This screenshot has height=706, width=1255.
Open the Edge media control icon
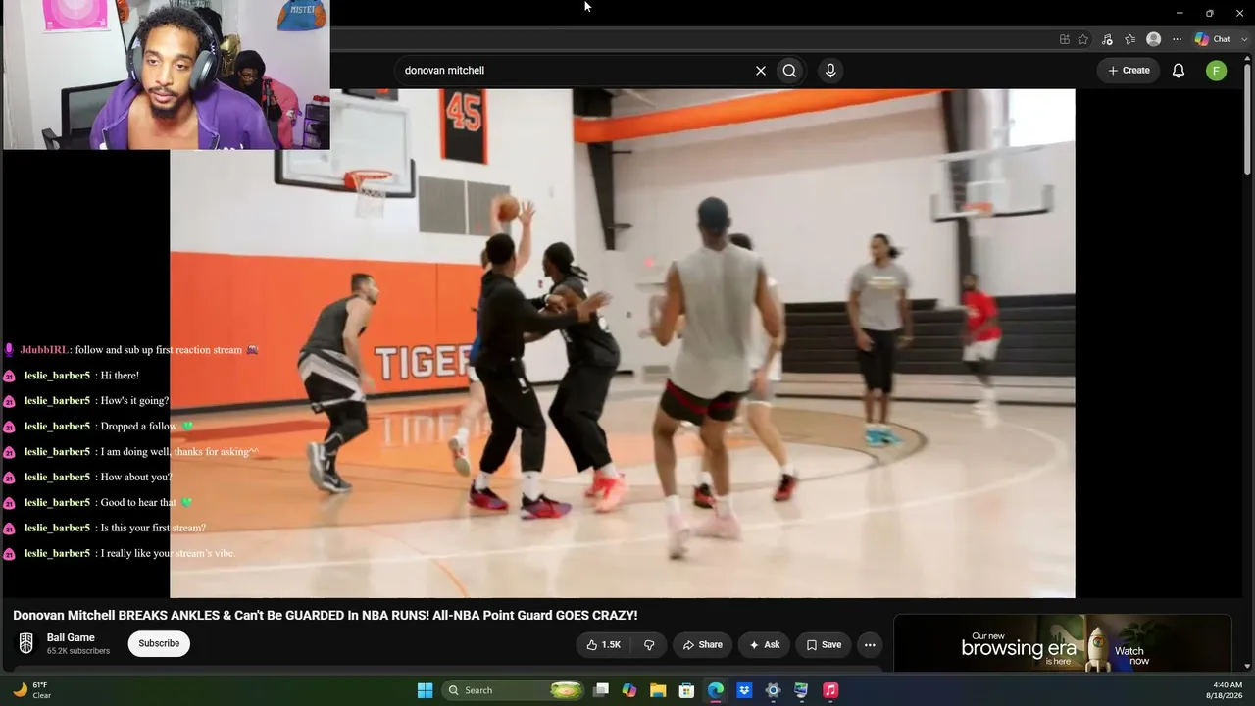1107,39
